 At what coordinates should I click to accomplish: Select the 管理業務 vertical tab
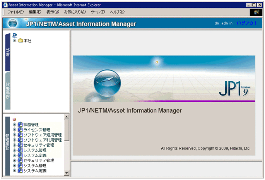[x=7, y=146]
